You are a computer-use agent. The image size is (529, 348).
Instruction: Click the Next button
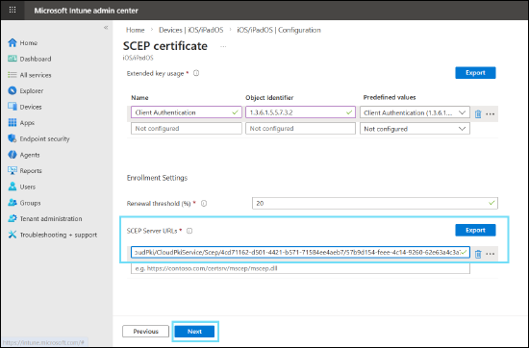coord(194,332)
